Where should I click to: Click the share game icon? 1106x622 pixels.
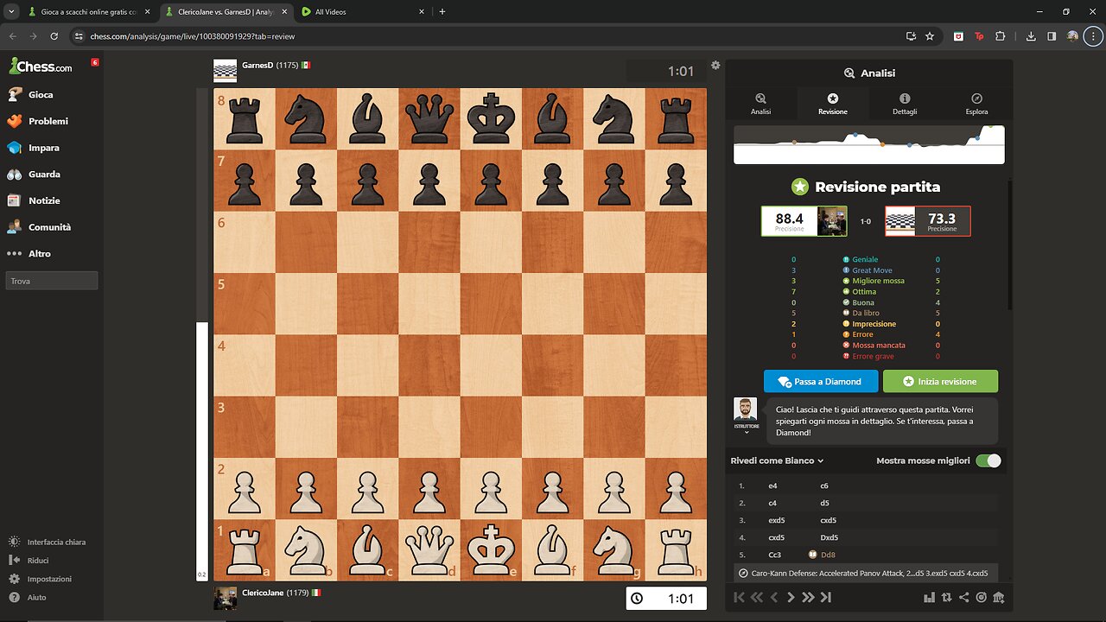tap(964, 597)
